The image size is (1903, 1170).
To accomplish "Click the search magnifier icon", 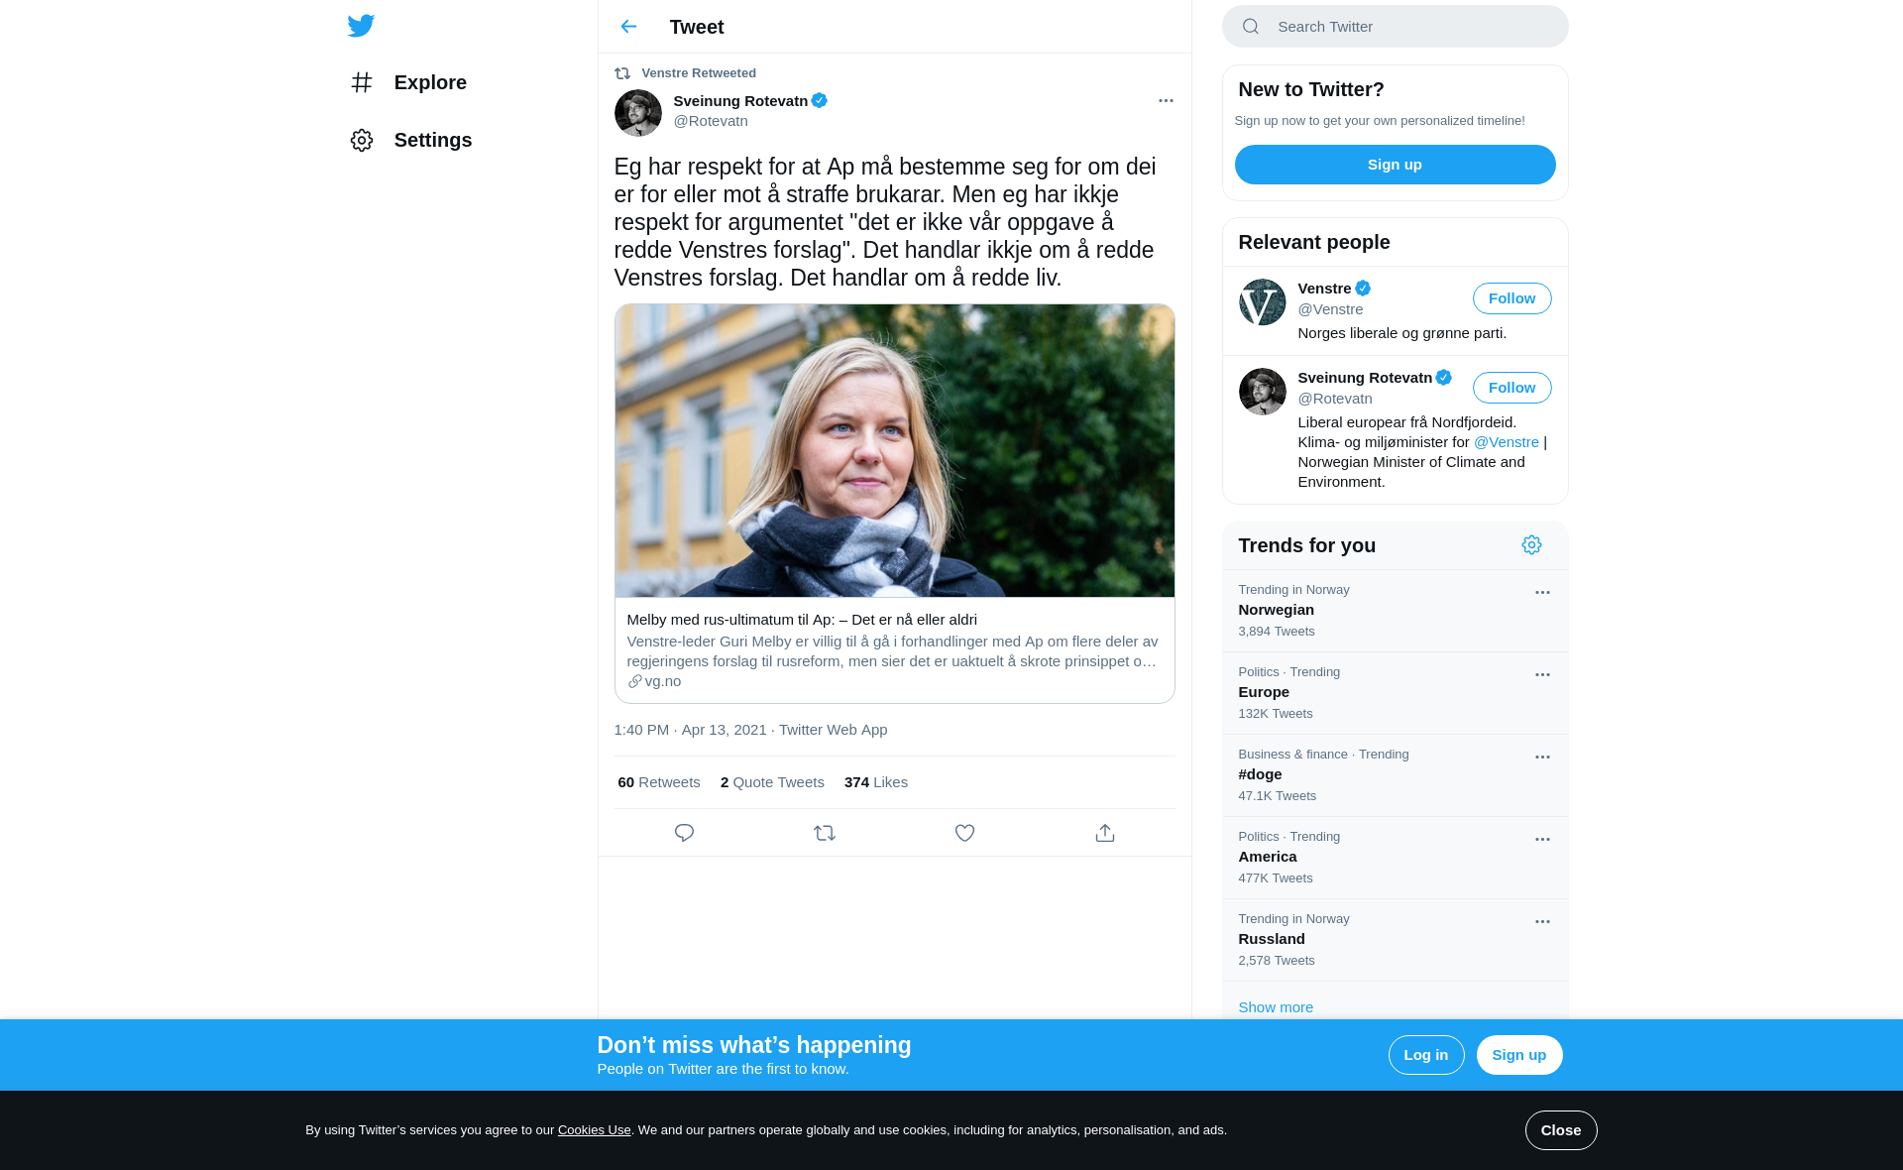I will (x=1251, y=27).
